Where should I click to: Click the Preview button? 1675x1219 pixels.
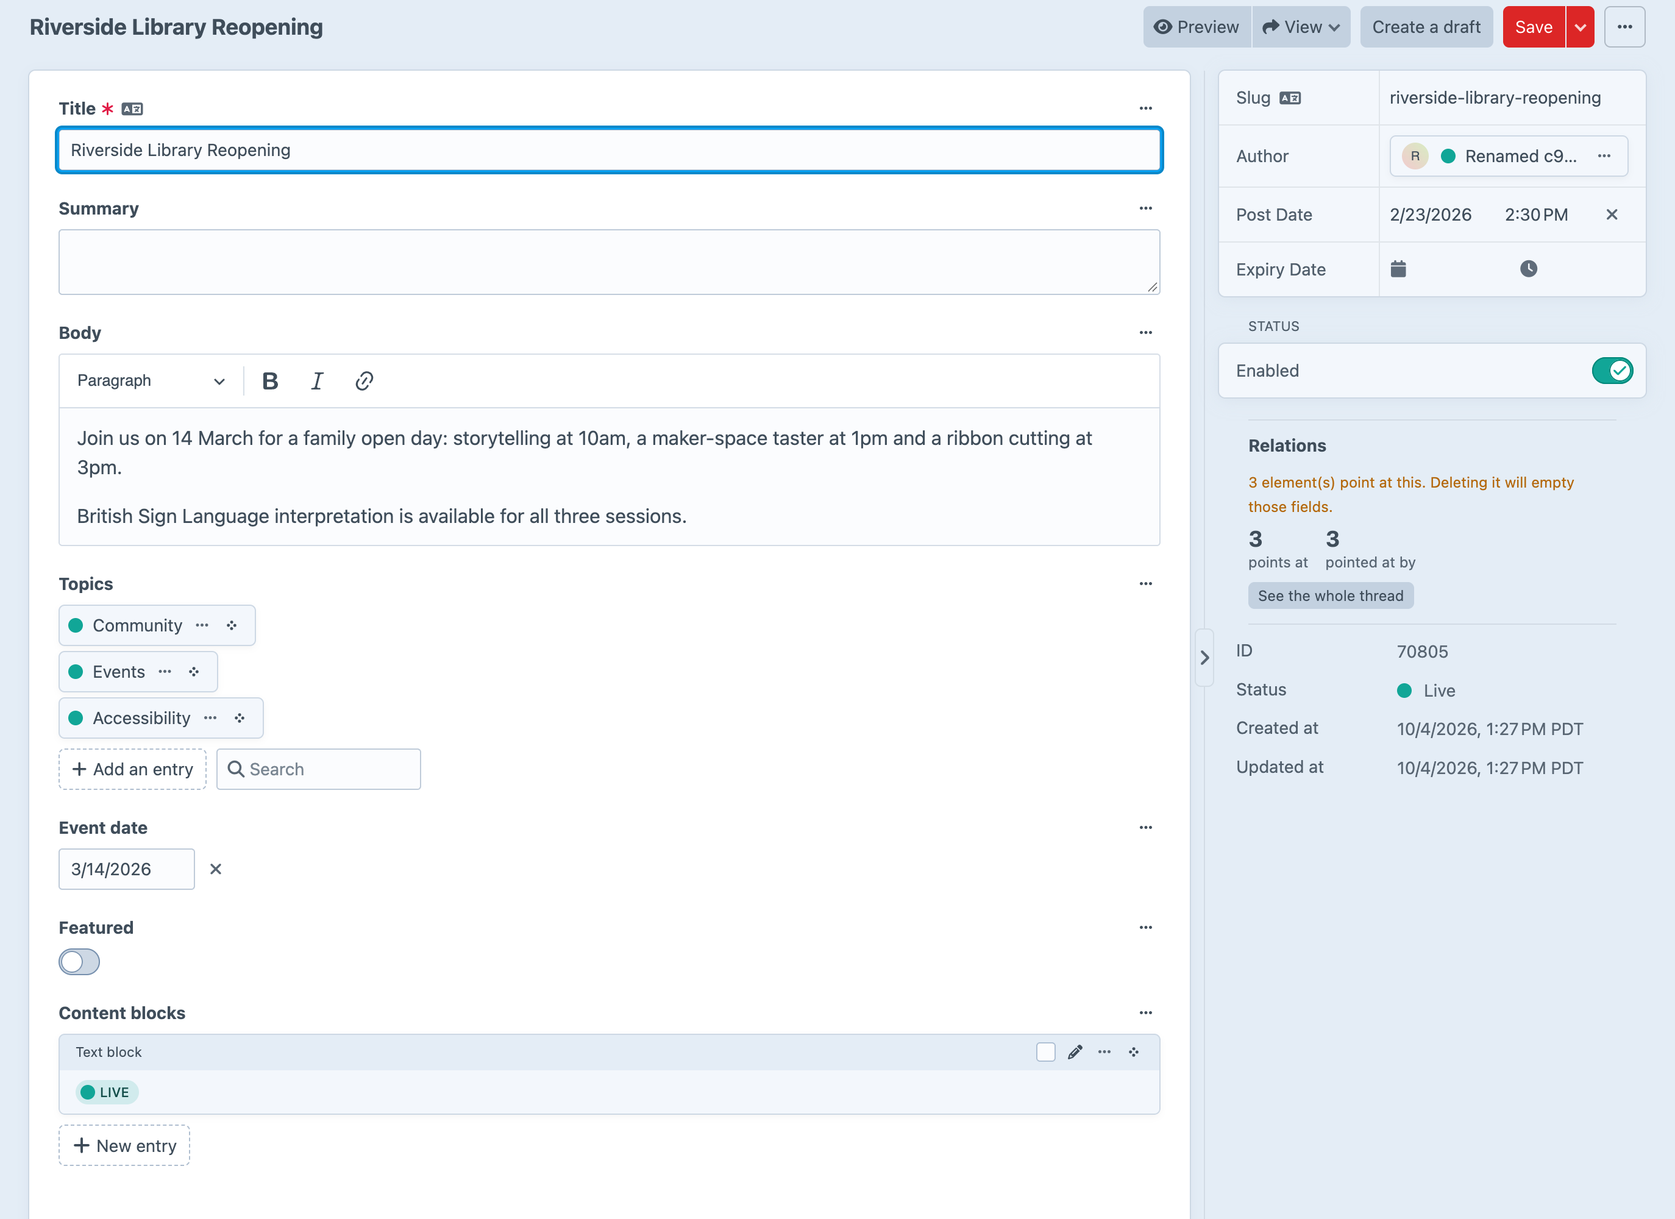1197,27
